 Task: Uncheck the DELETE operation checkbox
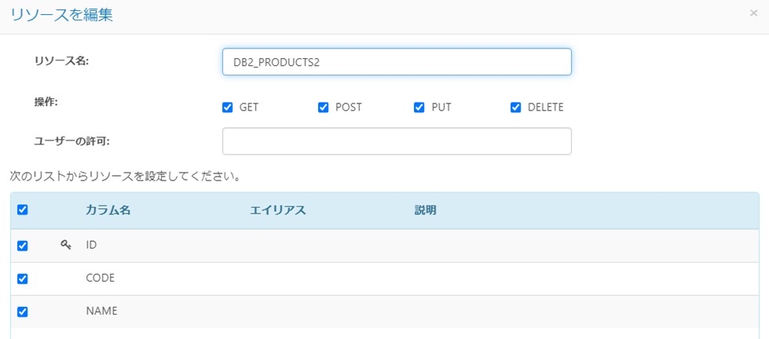point(516,108)
